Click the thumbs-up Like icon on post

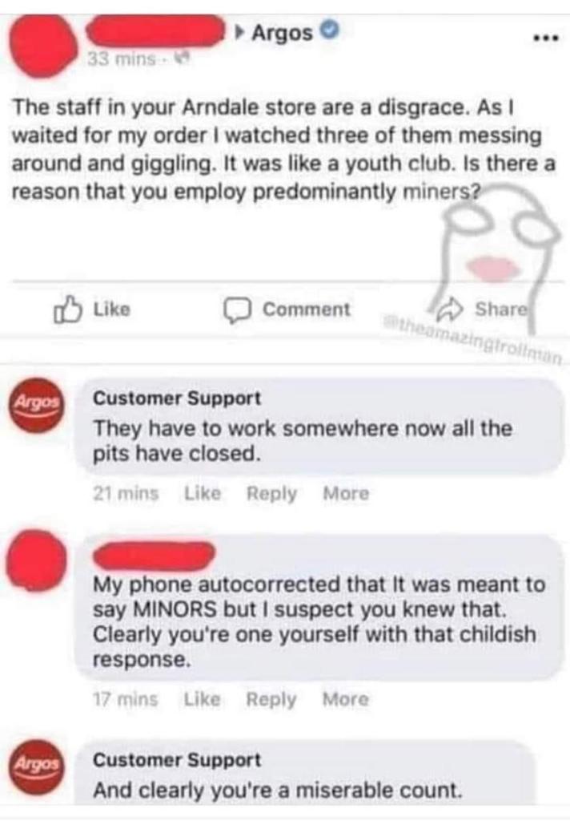pyautogui.click(x=68, y=309)
